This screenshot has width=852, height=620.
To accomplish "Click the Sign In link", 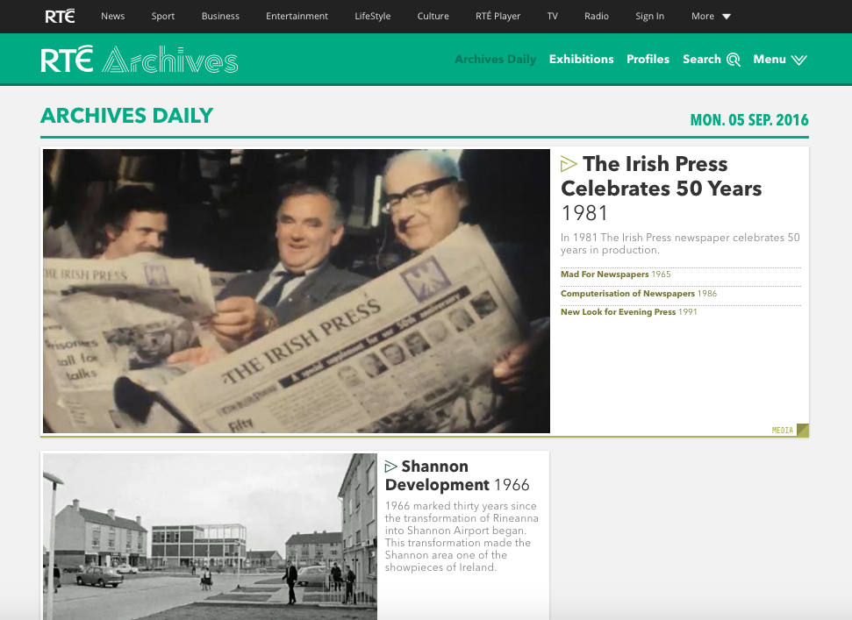I will (x=650, y=17).
